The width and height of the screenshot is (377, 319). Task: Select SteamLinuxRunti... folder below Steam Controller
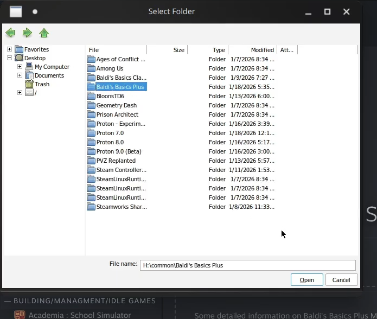[121, 179]
